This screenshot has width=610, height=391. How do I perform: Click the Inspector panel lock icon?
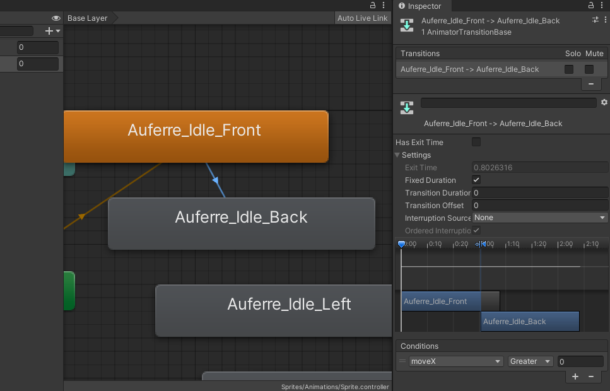tap(591, 6)
